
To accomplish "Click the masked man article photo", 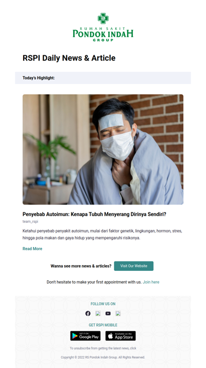I will tap(103, 149).
